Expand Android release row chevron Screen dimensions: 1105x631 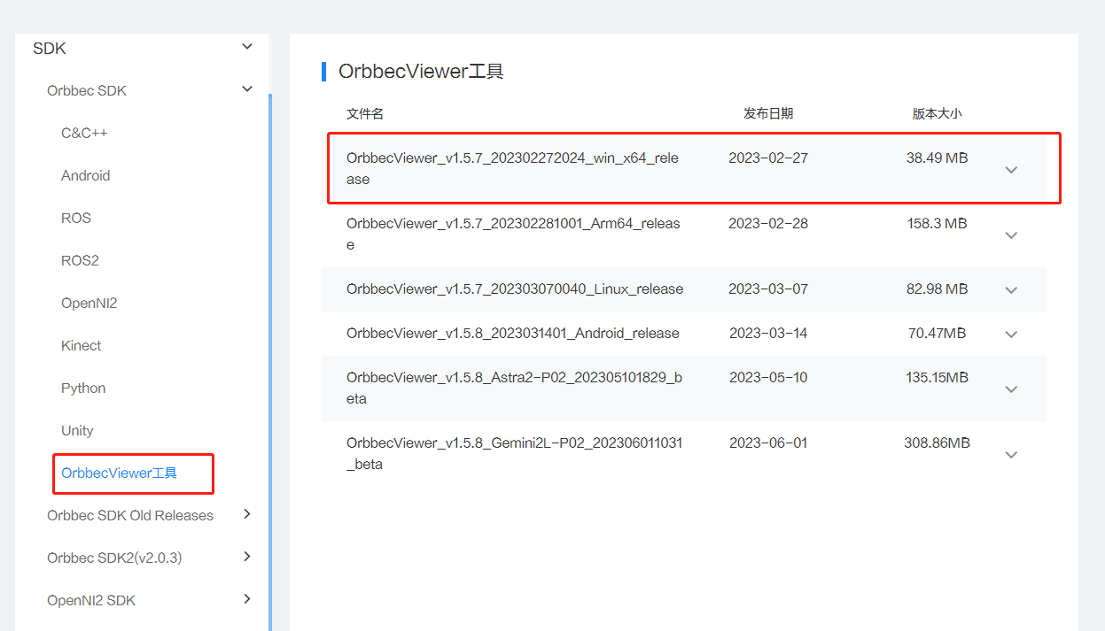1011,334
